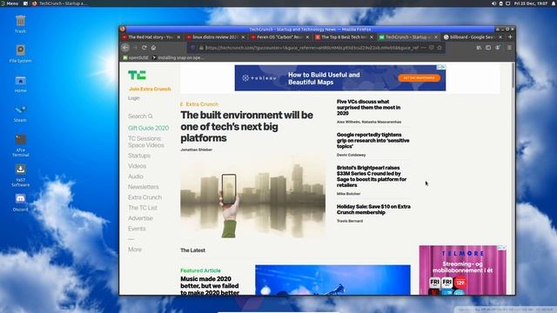Expand the More sidebar menu
Viewport: 557px width, 313px height.
point(135,250)
